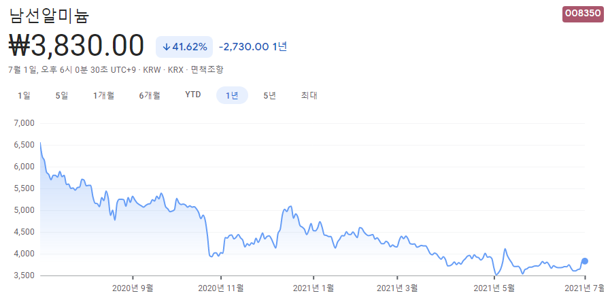
Task: Click the 6,500 y-axis label
Action: pyautogui.click(x=24, y=145)
